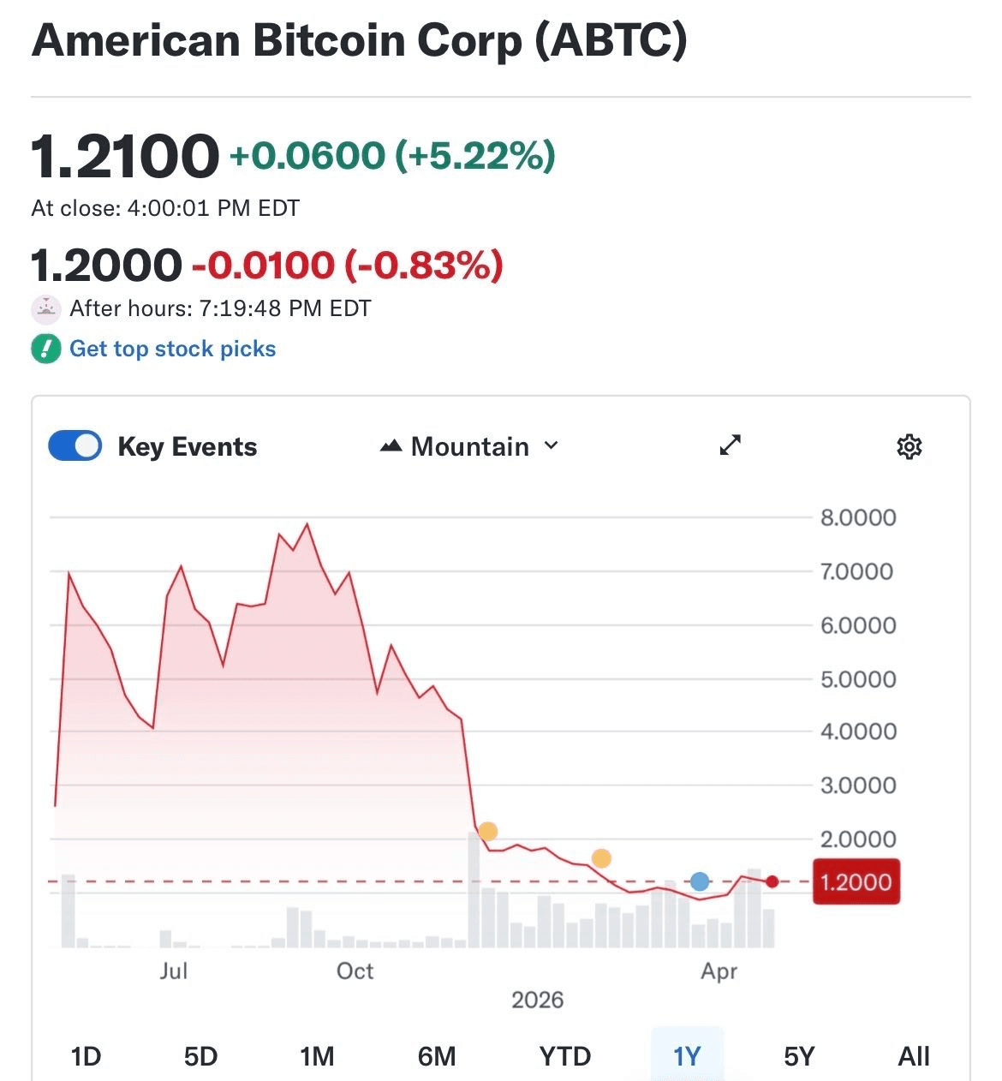Viewport: 1002px width, 1081px height.
Task: Select the 5D time range
Action: click(x=201, y=1056)
